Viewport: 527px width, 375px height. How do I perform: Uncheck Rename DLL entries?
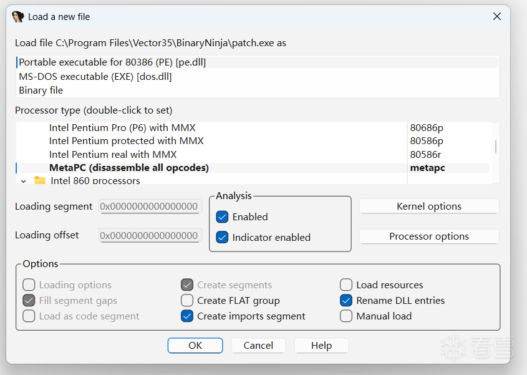346,301
